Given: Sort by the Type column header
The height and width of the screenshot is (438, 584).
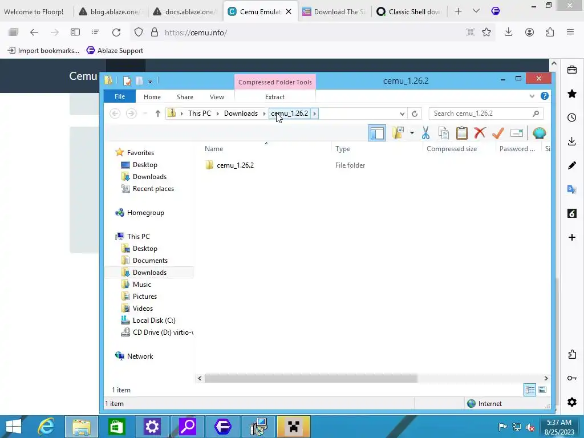Looking at the screenshot, I should [x=343, y=149].
